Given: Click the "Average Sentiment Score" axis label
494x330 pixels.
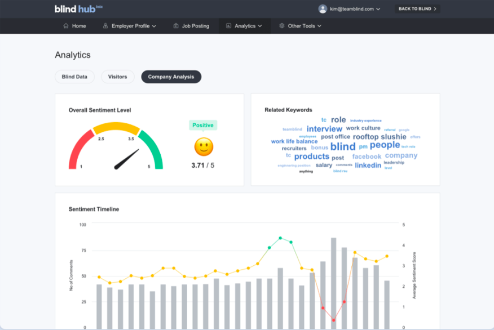Looking at the screenshot, I should pyautogui.click(x=414, y=275).
